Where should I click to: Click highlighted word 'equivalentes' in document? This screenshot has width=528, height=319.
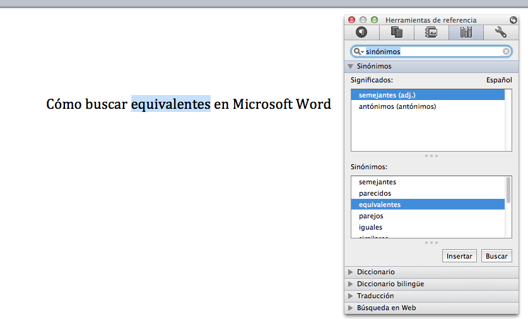[x=171, y=104]
